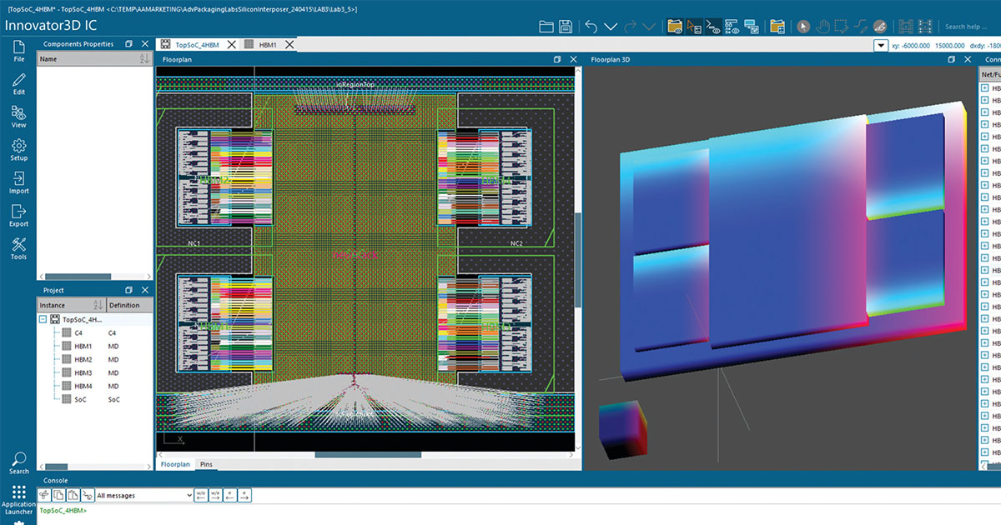Click the first floorplan grid layout icon
The height and width of the screenshot is (525, 1001).
point(907,26)
